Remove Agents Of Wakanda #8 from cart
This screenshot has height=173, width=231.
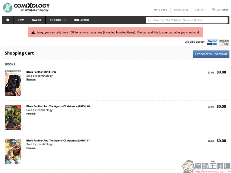point(31,114)
